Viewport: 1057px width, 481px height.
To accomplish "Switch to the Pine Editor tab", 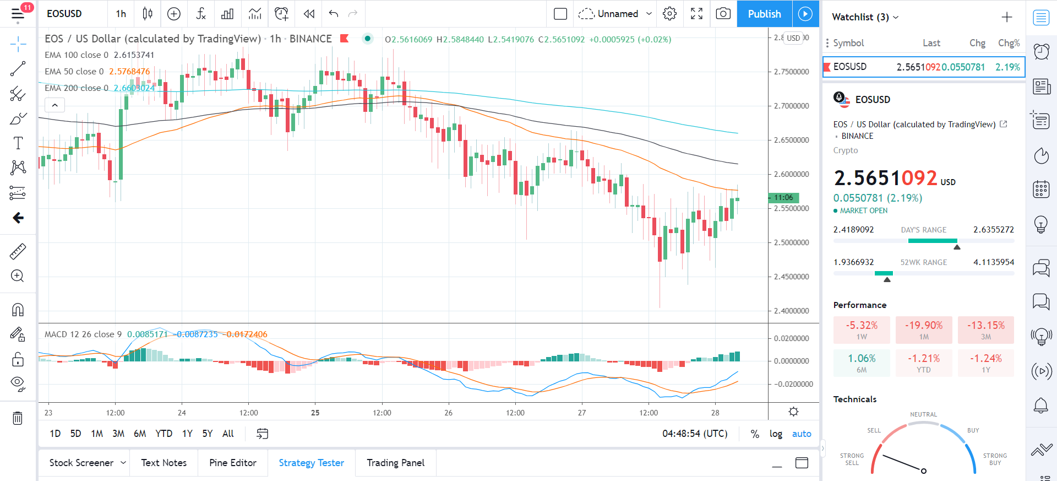I will pos(233,463).
